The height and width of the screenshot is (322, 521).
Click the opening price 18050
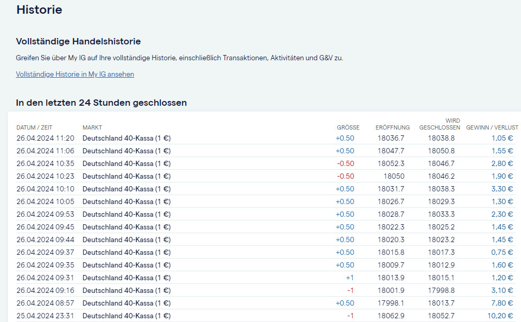tap(394, 176)
